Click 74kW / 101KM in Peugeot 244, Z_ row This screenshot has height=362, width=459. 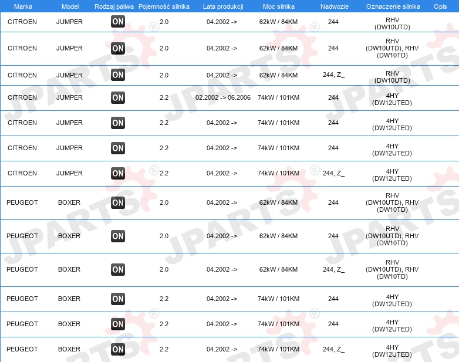[x=278, y=350]
